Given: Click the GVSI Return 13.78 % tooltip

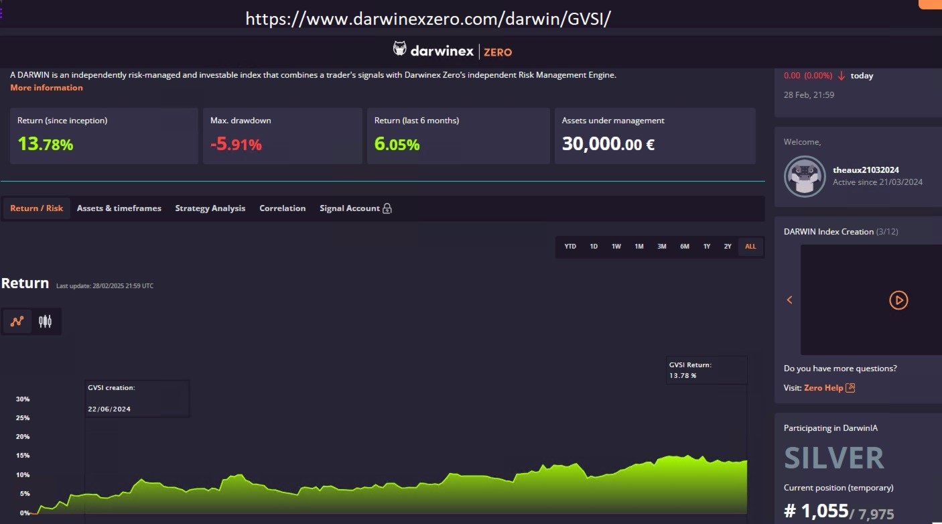Looking at the screenshot, I should [706, 370].
